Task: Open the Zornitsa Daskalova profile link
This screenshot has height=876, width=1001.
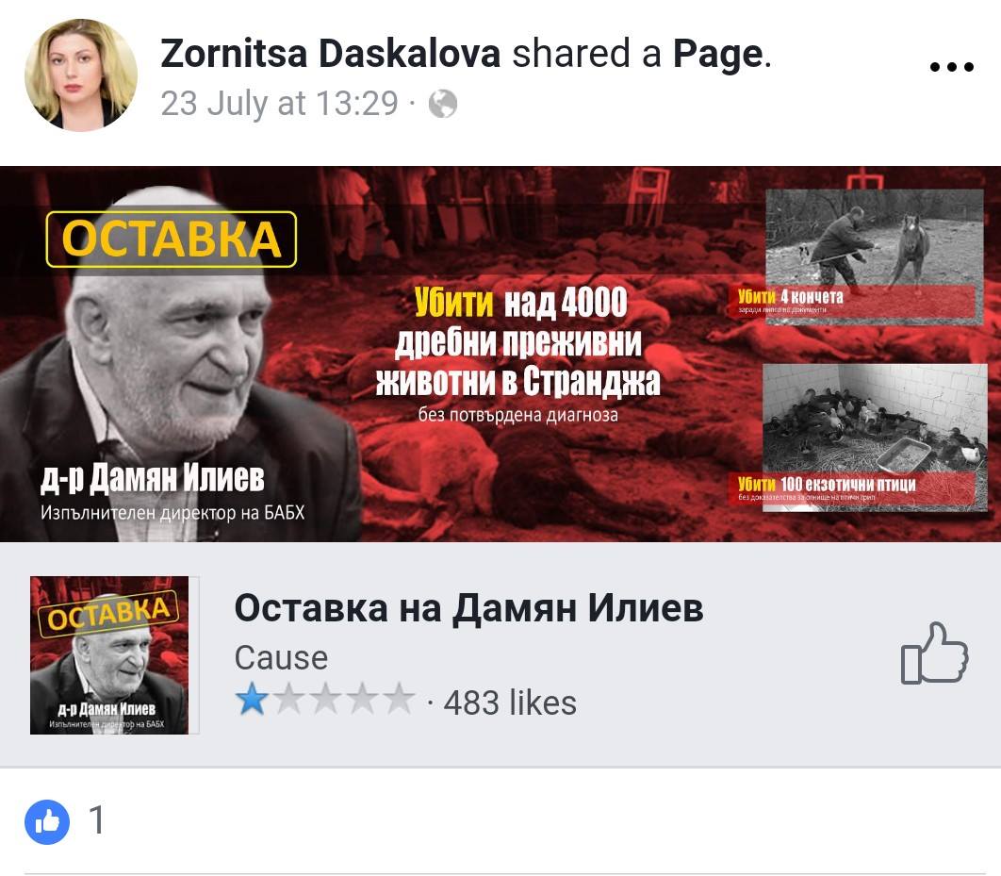Action: tap(330, 53)
